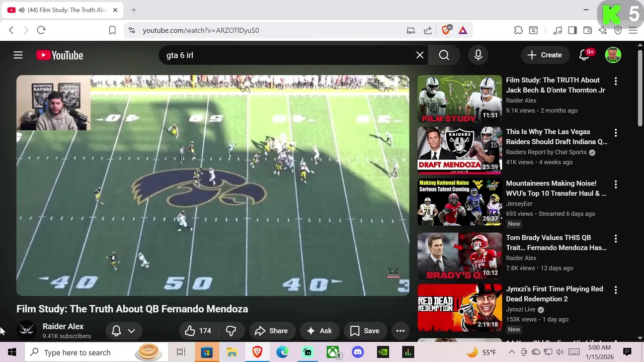Image resolution: width=644 pixels, height=362 pixels.
Task: Select the Film Study YouTube tab
Action: pos(63,10)
